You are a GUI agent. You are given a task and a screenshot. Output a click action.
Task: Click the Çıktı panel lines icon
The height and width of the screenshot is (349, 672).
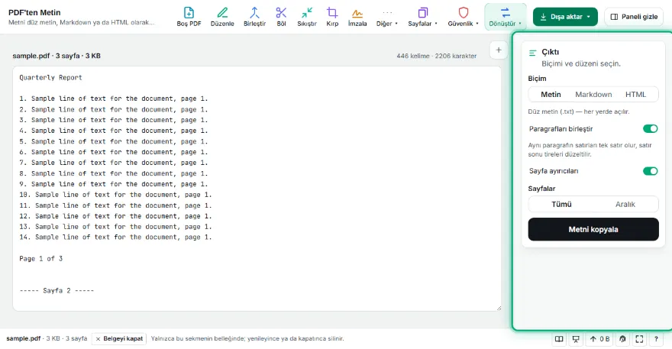[533, 53]
